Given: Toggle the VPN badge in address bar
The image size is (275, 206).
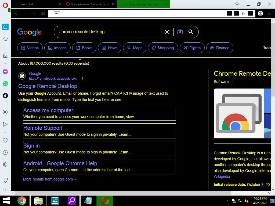Looking at the screenshot, I should (57, 13).
